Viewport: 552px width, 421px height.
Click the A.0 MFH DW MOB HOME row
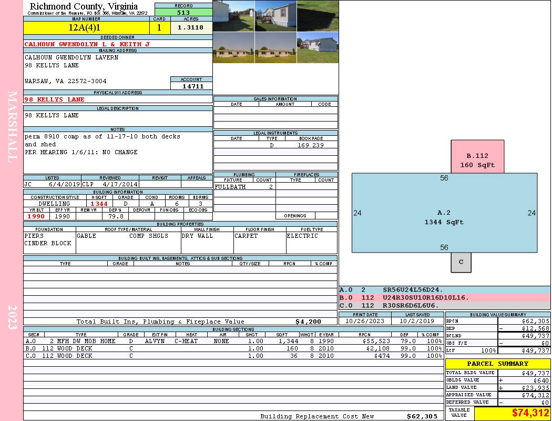click(233, 341)
